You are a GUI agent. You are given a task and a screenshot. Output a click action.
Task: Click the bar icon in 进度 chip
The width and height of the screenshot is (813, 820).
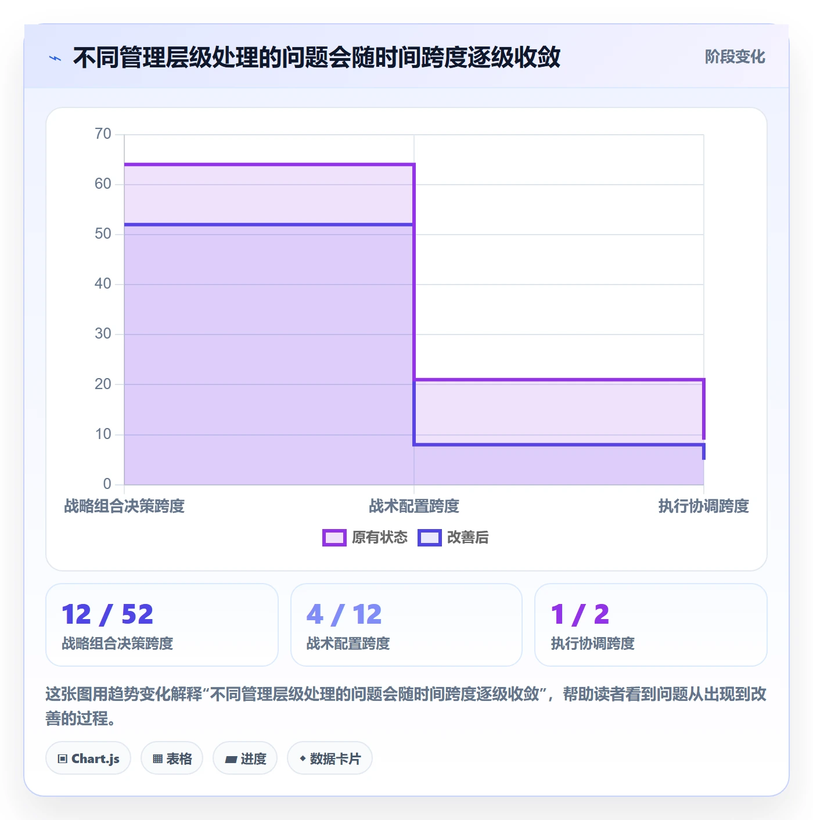point(231,759)
